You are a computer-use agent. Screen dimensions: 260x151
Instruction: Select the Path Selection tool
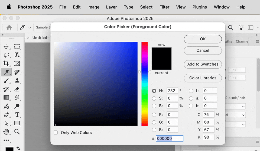[6, 123]
